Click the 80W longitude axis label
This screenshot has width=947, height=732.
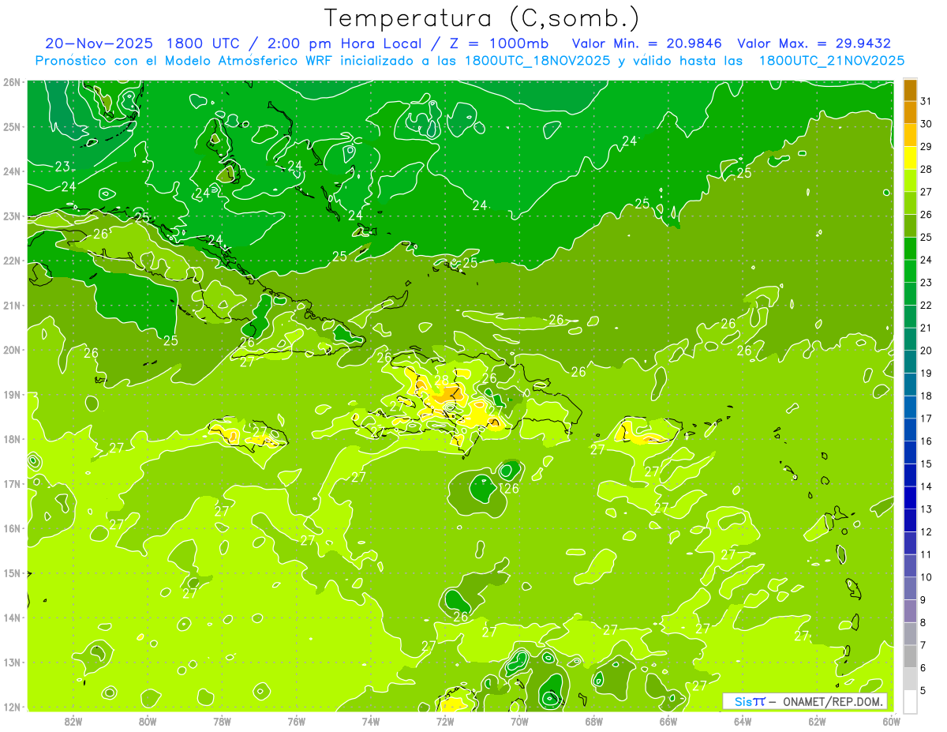point(148,721)
